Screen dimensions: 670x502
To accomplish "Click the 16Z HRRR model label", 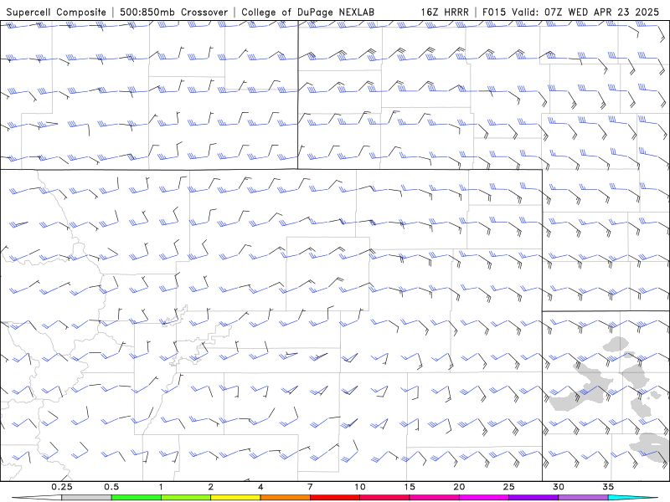I will 445,12.
